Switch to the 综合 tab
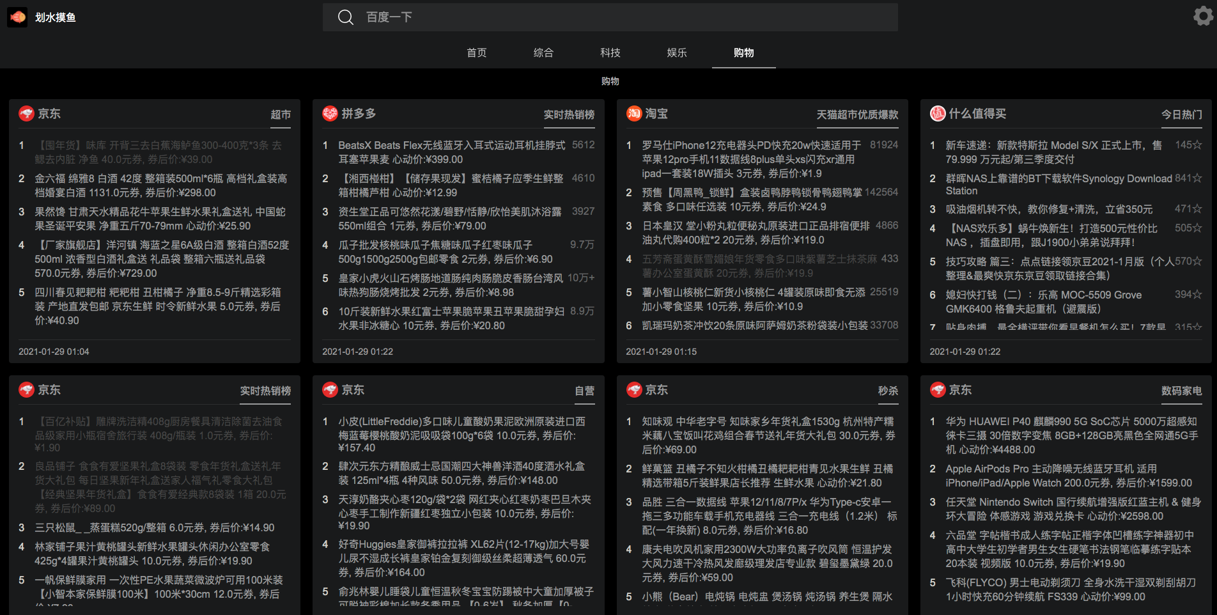This screenshot has height=615, width=1217. (x=543, y=52)
